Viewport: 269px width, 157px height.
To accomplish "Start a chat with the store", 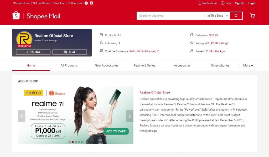I will [69, 52].
